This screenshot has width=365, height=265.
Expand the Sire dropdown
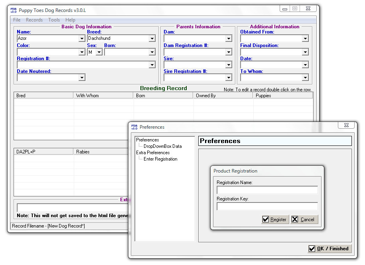pos(229,65)
